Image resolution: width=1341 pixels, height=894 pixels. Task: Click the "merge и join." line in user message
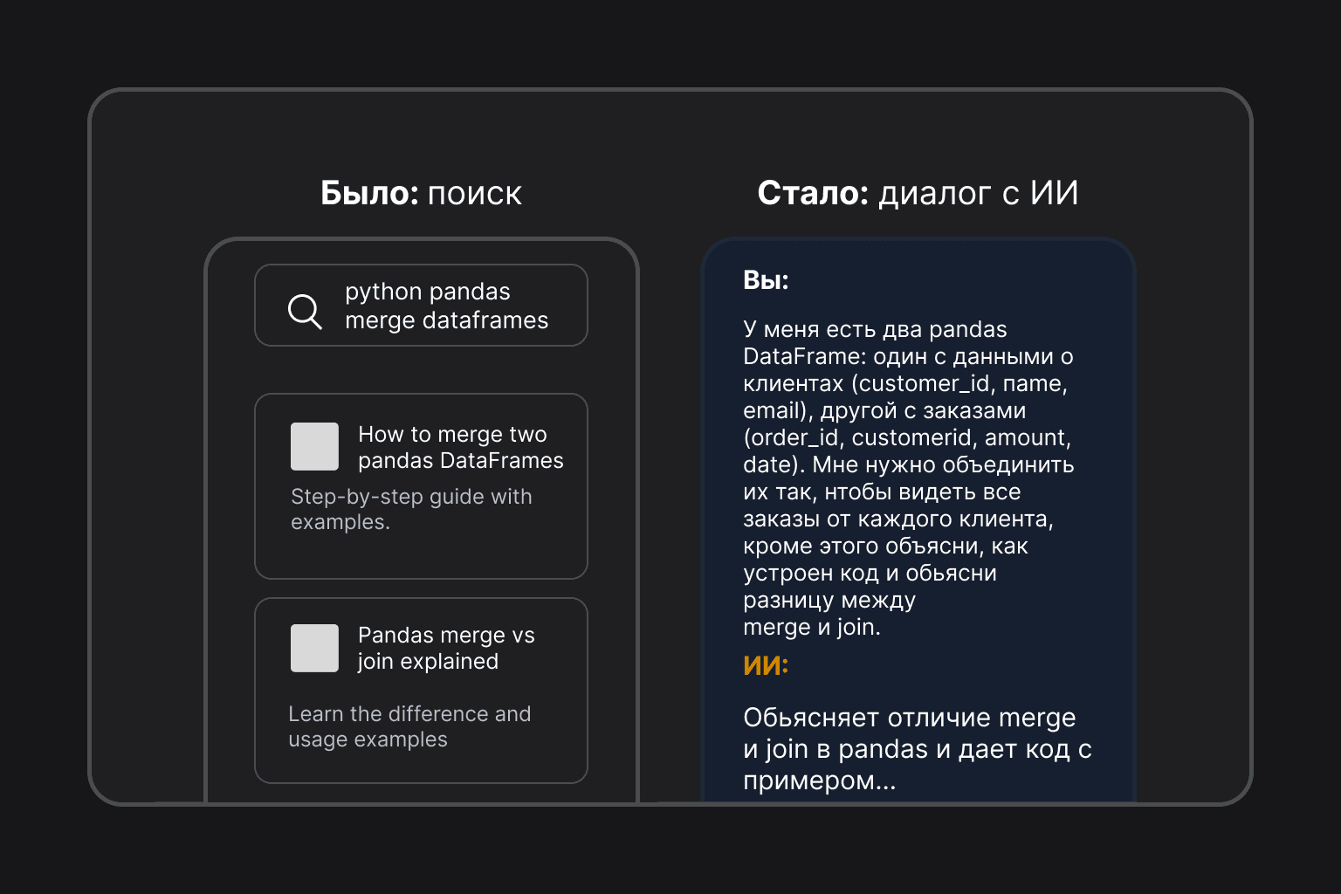click(x=811, y=627)
